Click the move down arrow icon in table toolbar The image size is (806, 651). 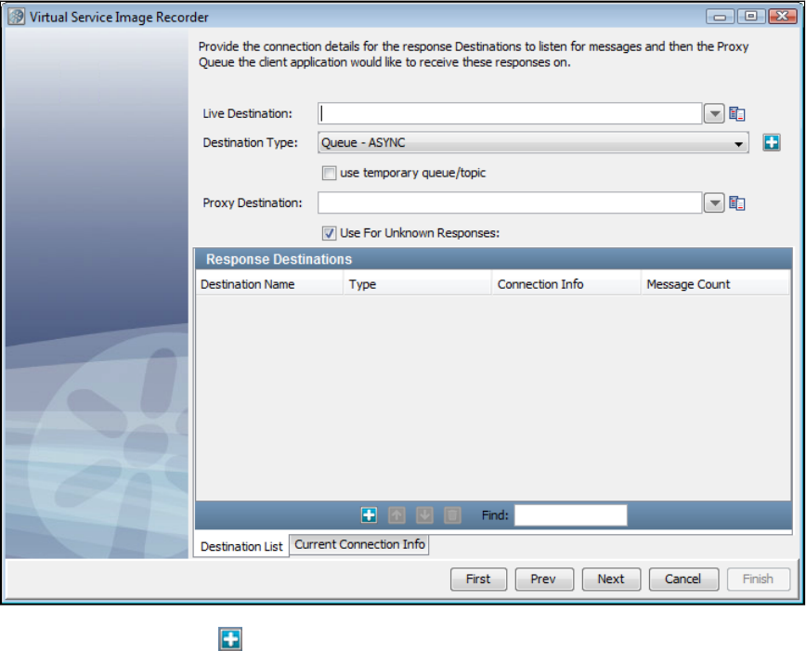(x=424, y=514)
